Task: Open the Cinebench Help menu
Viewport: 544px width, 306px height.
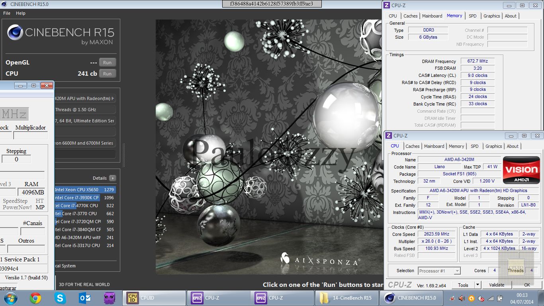Action: [x=21, y=13]
